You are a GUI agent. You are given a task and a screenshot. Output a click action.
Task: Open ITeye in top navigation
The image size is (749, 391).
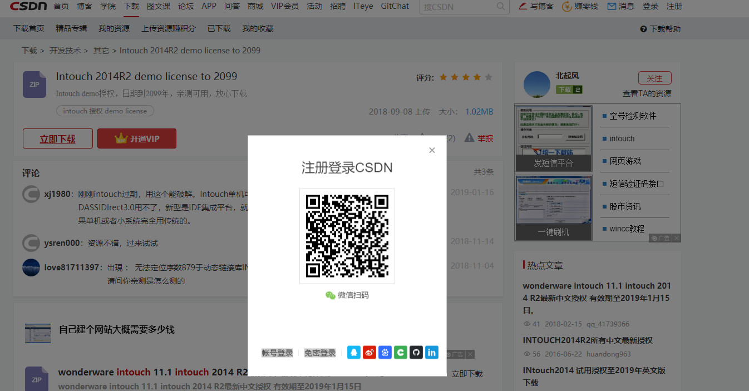click(363, 7)
